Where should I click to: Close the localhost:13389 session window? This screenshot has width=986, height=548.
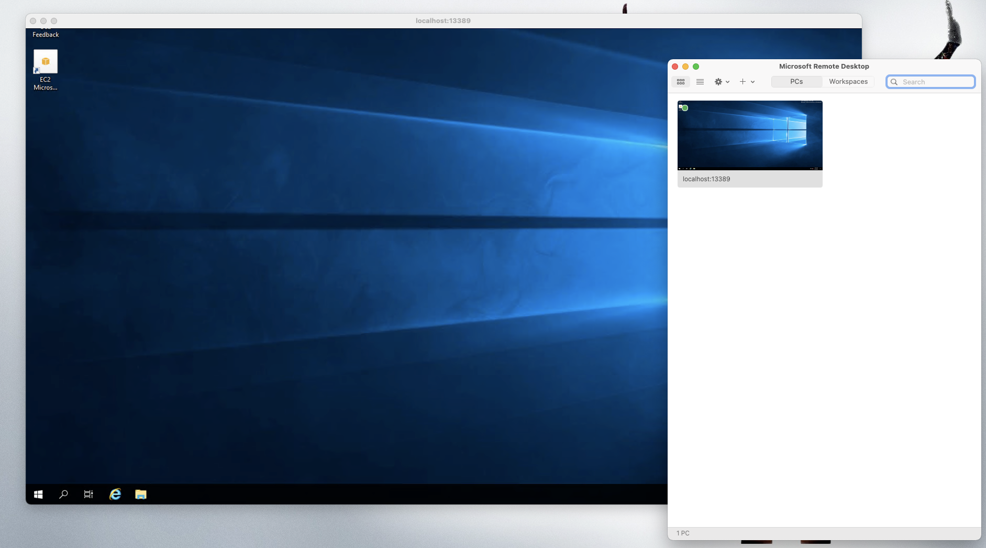(x=33, y=21)
